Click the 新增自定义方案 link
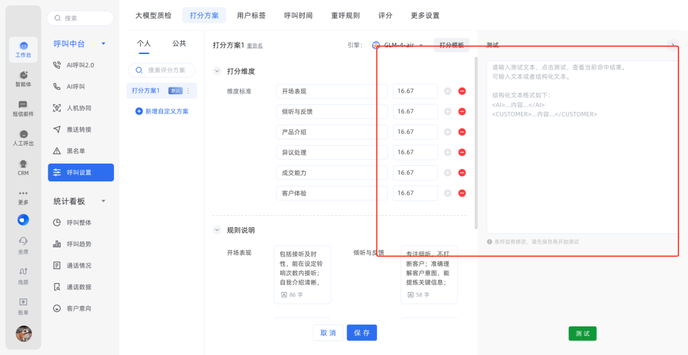Screen dimensions: 688x355 pyautogui.click(x=162, y=111)
